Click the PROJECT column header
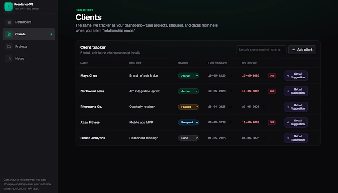The height and width of the screenshot is (193, 338). click(135, 63)
